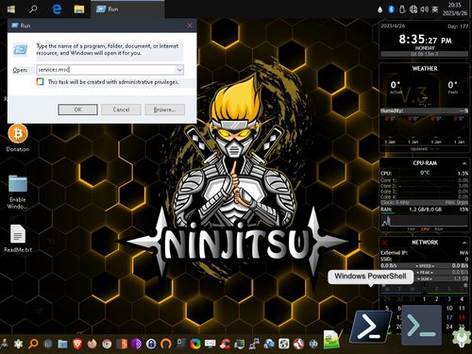
Task: Select the ReadMe.txt desktop file
Action: [18, 239]
